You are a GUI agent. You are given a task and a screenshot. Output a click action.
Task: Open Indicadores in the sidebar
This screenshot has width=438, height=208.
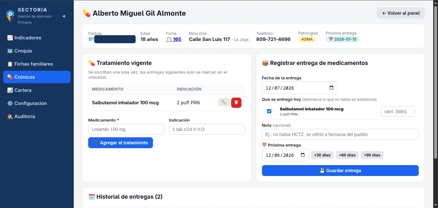[37, 38]
